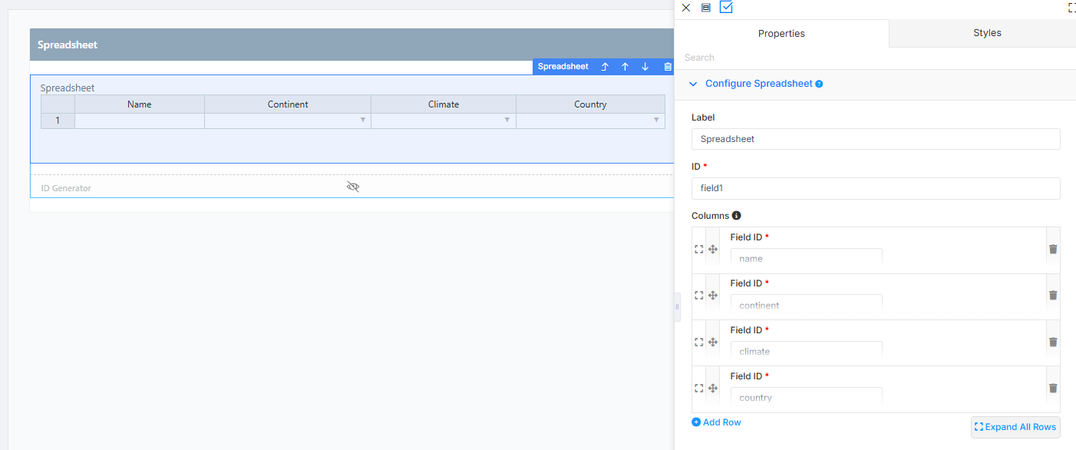Collapse the Configure Spreadsheet section

point(693,84)
